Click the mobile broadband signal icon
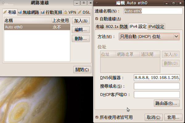 point(43,12)
